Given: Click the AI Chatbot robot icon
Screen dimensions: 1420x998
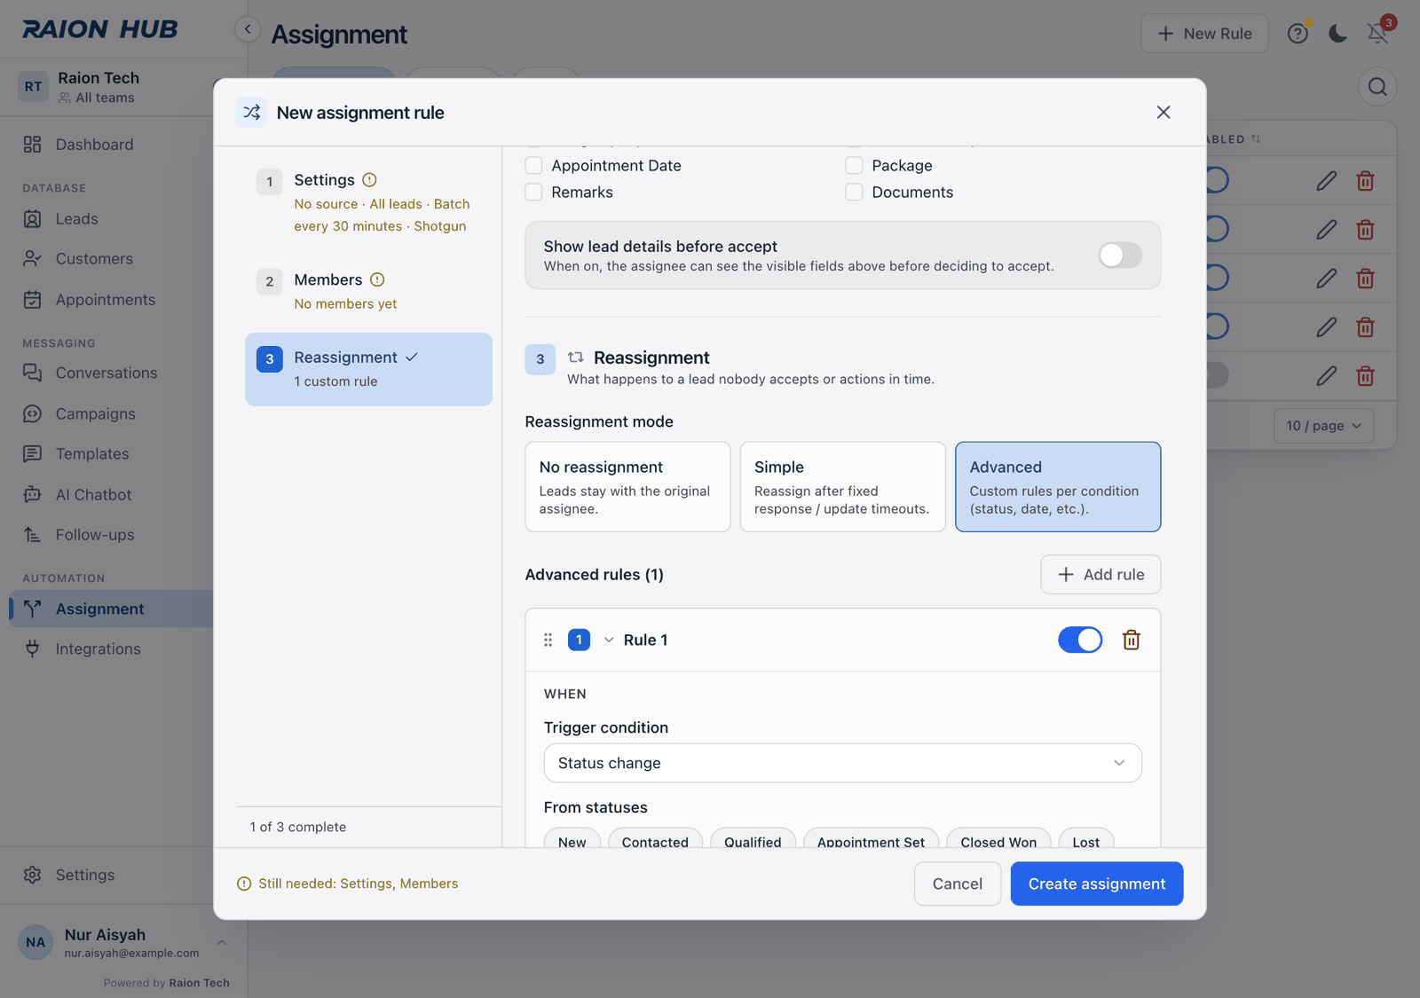Looking at the screenshot, I should pyautogui.click(x=33, y=494).
